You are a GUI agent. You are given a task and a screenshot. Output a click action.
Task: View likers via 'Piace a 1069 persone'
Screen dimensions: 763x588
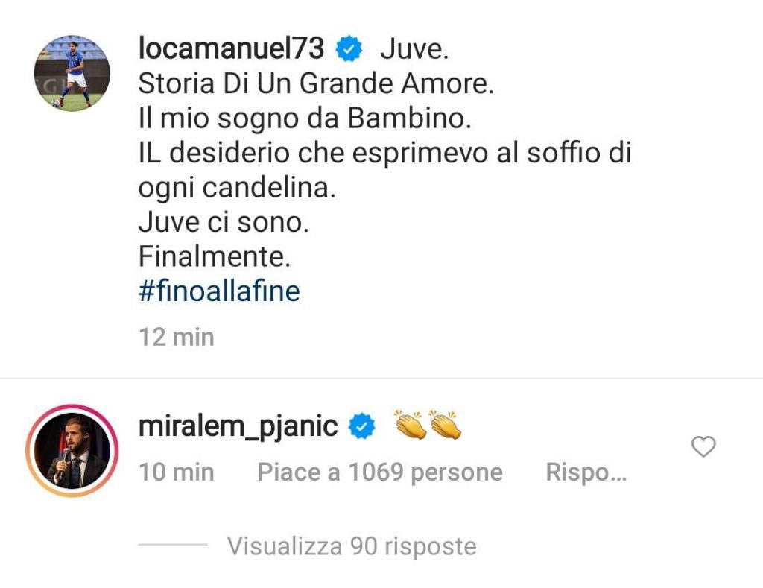click(379, 472)
